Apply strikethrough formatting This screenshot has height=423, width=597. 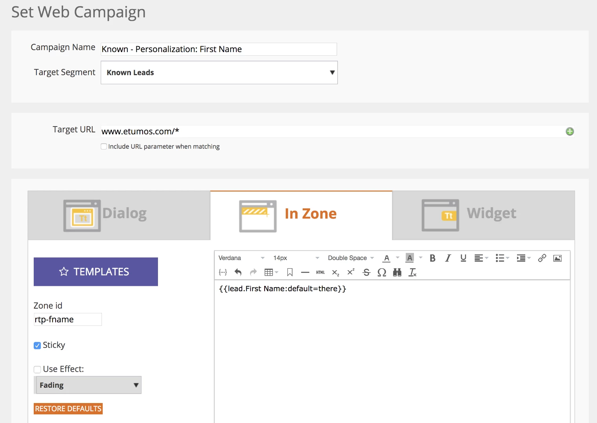pyautogui.click(x=367, y=272)
